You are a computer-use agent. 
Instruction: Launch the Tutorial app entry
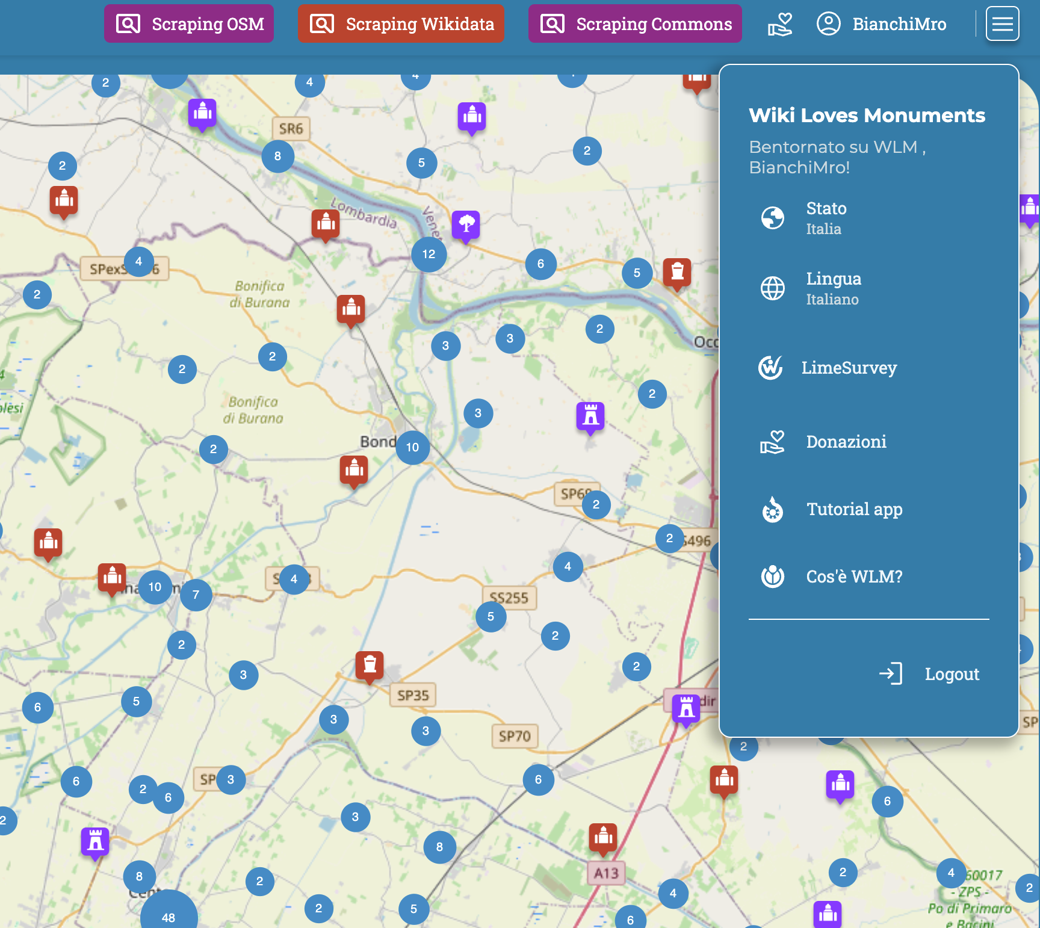(853, 510)
